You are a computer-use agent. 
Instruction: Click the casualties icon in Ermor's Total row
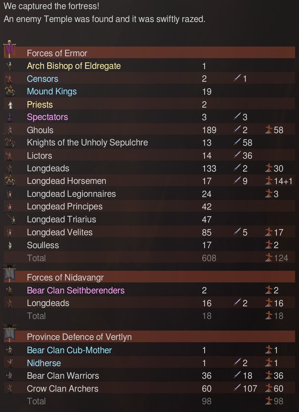[268, 258]
